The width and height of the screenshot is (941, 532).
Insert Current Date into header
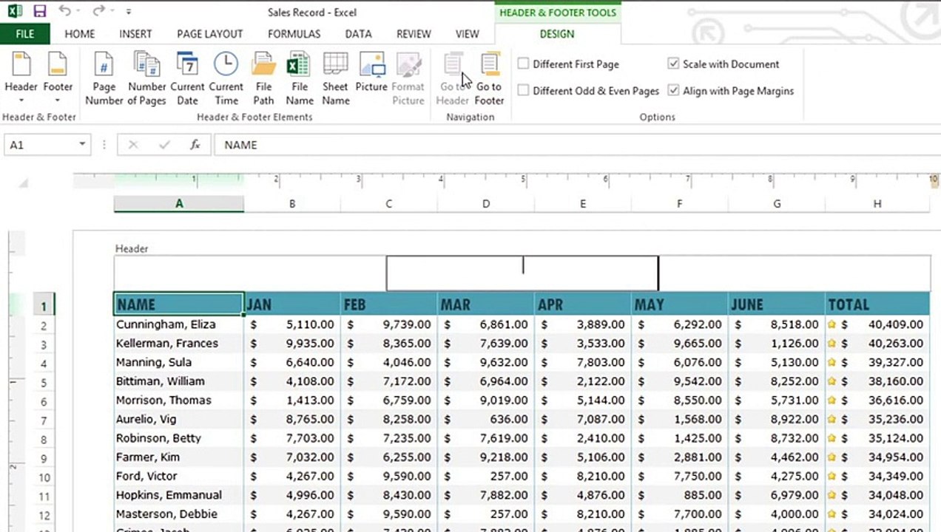(x=187, y=78)
